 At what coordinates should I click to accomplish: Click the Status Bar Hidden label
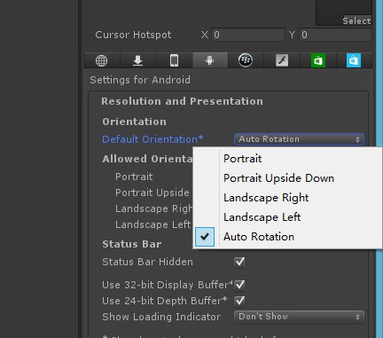[147, 262]
